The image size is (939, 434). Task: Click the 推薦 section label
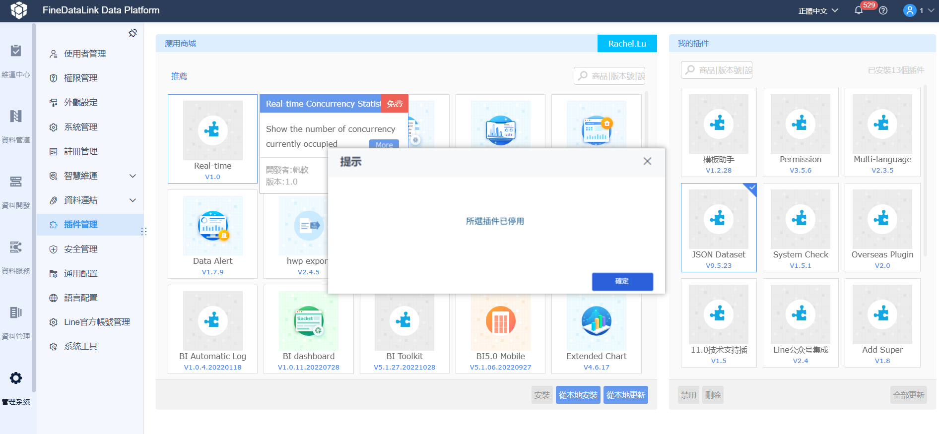(179, 76)
